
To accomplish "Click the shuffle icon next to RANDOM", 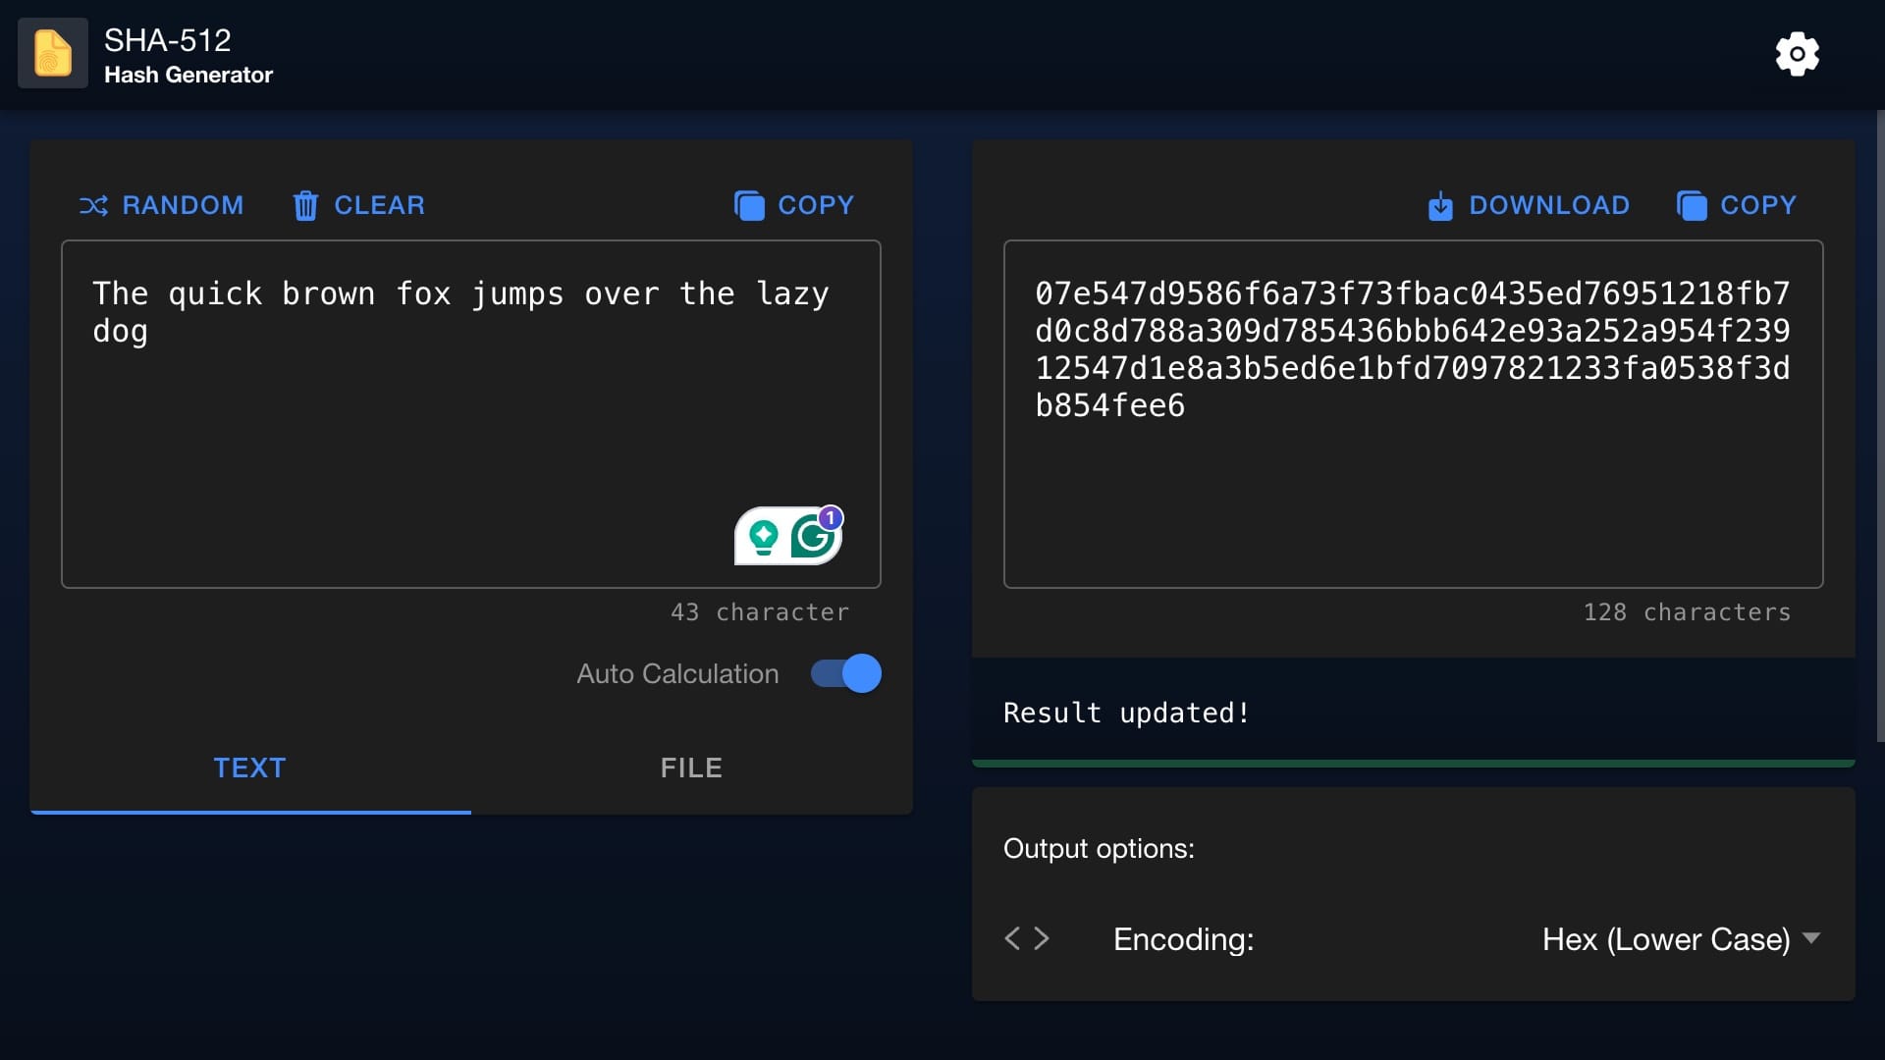I will (x=93, y=205).
